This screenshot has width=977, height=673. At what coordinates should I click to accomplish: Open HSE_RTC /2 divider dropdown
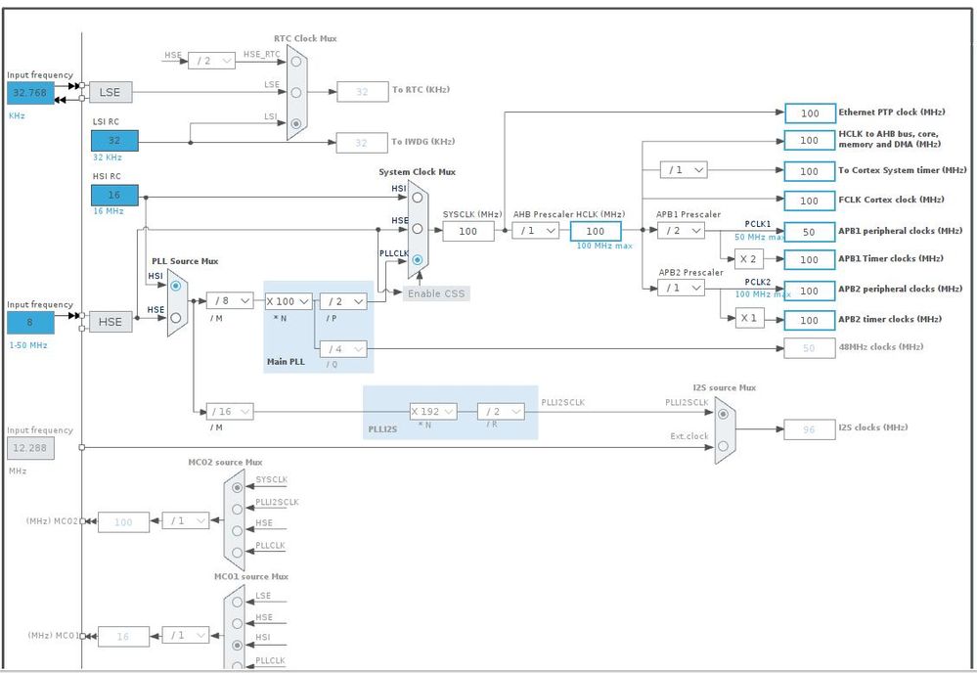click(x=212, y=61)
